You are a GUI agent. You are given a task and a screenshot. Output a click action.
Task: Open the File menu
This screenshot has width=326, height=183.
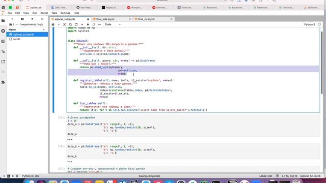tap(10, 13)
